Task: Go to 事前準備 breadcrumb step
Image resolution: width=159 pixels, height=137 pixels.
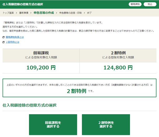Action: pyautogui.click(x=24, y=13)
